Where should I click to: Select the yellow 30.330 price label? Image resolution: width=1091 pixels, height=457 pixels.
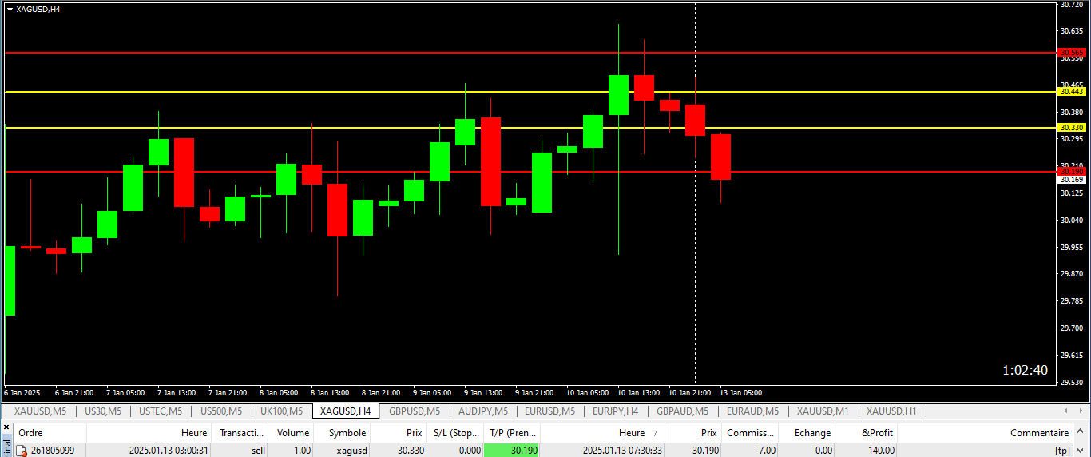click(1071, 128)
